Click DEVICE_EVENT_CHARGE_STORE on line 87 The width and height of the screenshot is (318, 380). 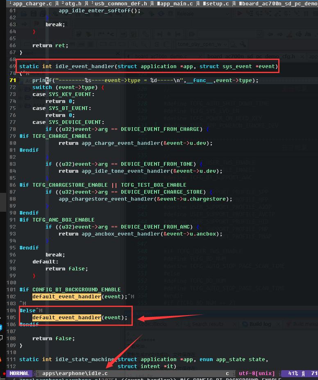click(161, 192)
